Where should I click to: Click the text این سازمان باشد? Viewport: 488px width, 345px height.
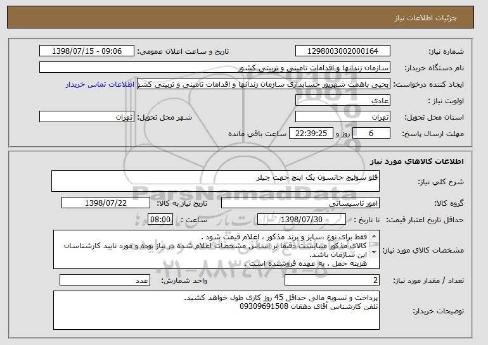point(338,255)
